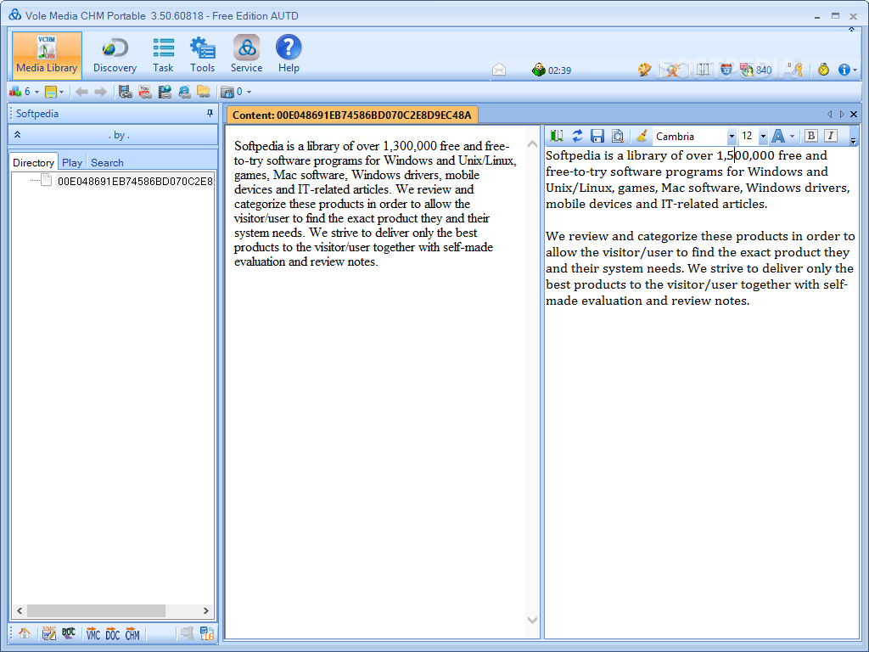Click the large blue A font icon
The image size is (869, 652).
(x=778, y=136)
